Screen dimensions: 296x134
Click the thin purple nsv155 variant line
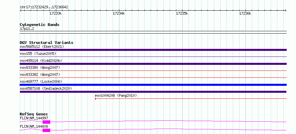[x=153, y=57]
